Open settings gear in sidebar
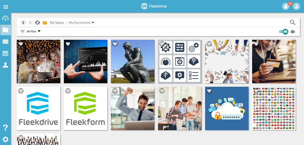This screenshot has height=145, width=304. (5, 139)
